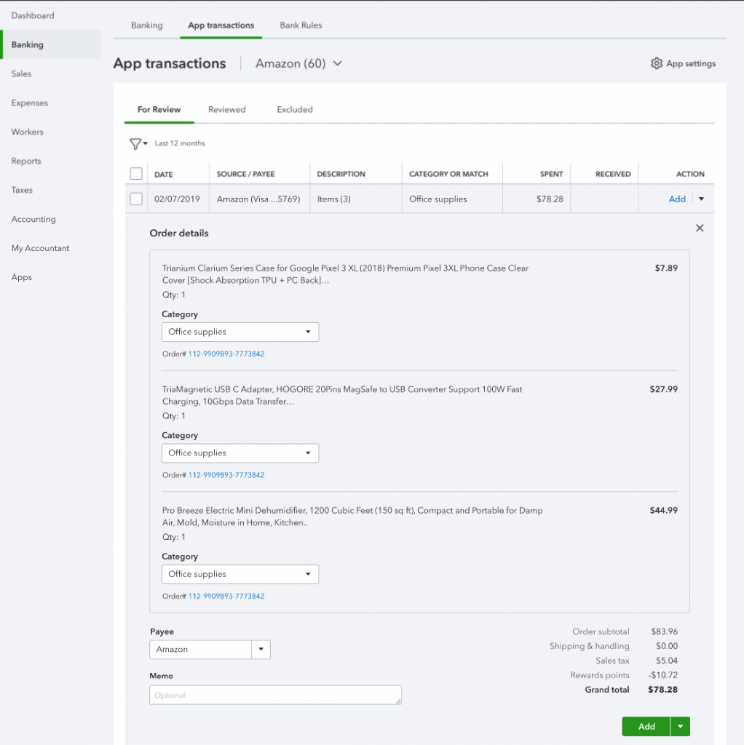Switch to the Reviewed tab

tap(226, 110)
